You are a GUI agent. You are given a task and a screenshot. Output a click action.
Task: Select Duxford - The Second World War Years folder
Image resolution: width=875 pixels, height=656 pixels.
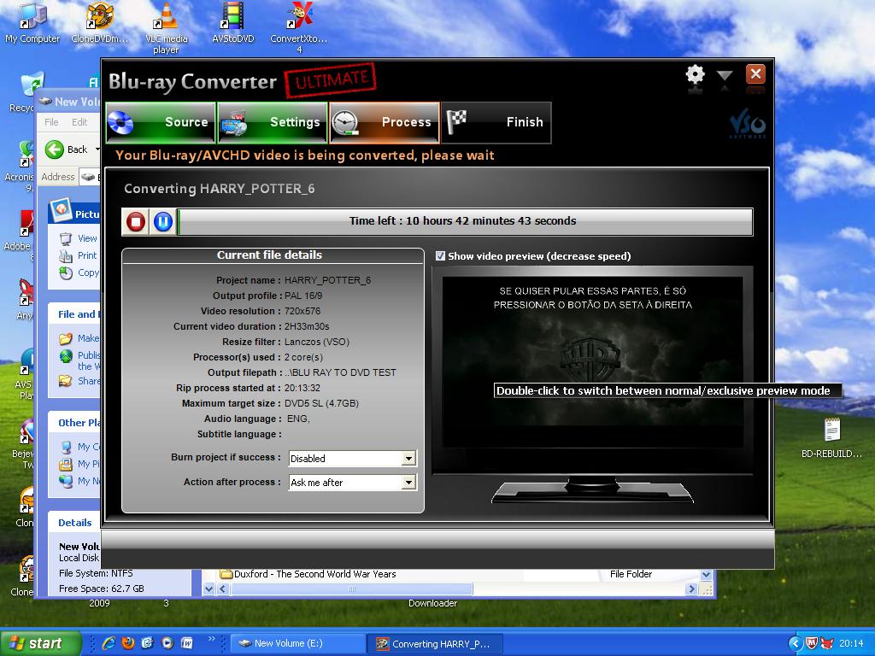[x=314, y=574]
